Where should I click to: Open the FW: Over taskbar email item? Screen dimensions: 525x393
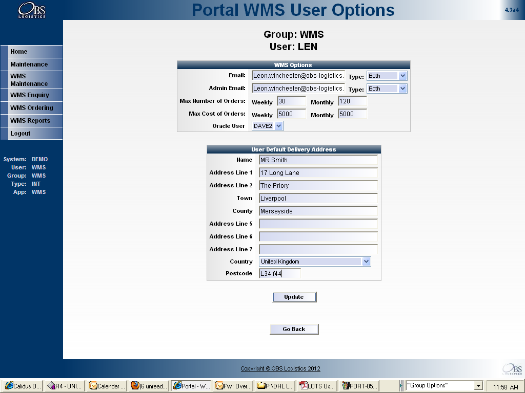pos(234,386)
